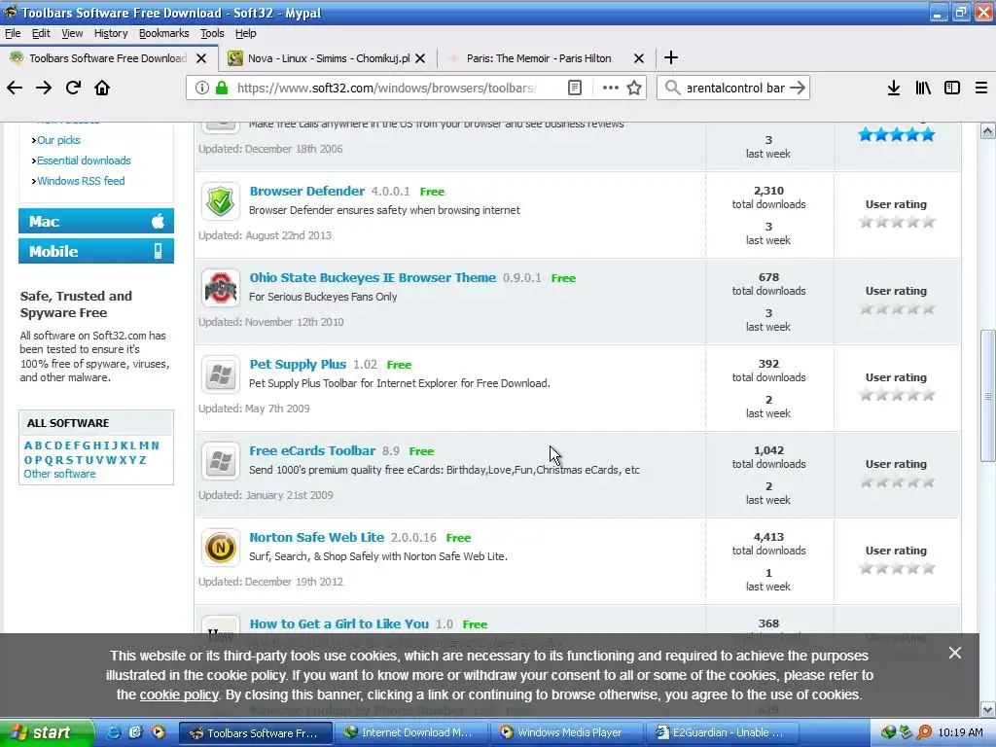Open How to Get a Girl link
The height and width of the screenshot is (747, 996).
tap(338, 623)
